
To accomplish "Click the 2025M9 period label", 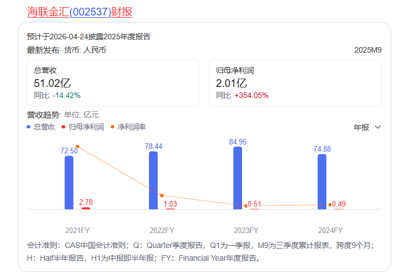I will click(x=368, y=50).
